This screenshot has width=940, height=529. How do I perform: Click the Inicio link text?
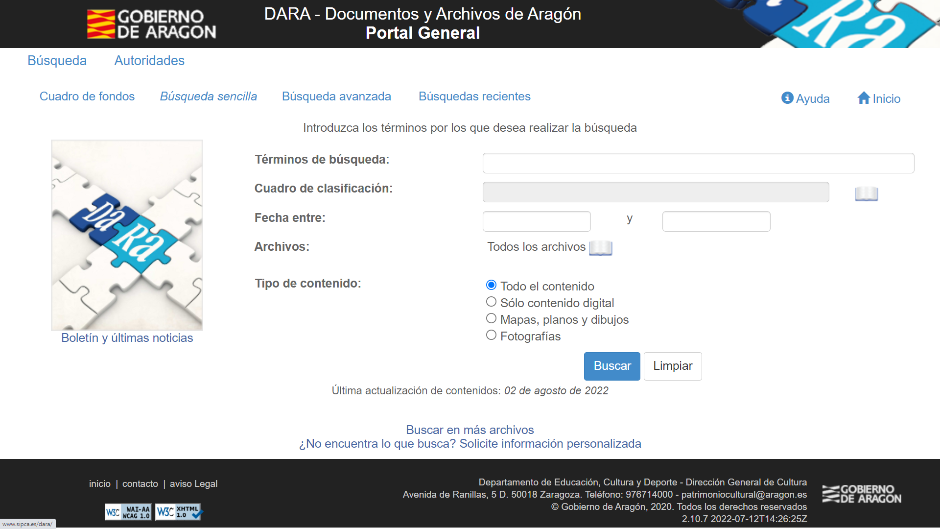pyautogui.click(x=887, y=99)
